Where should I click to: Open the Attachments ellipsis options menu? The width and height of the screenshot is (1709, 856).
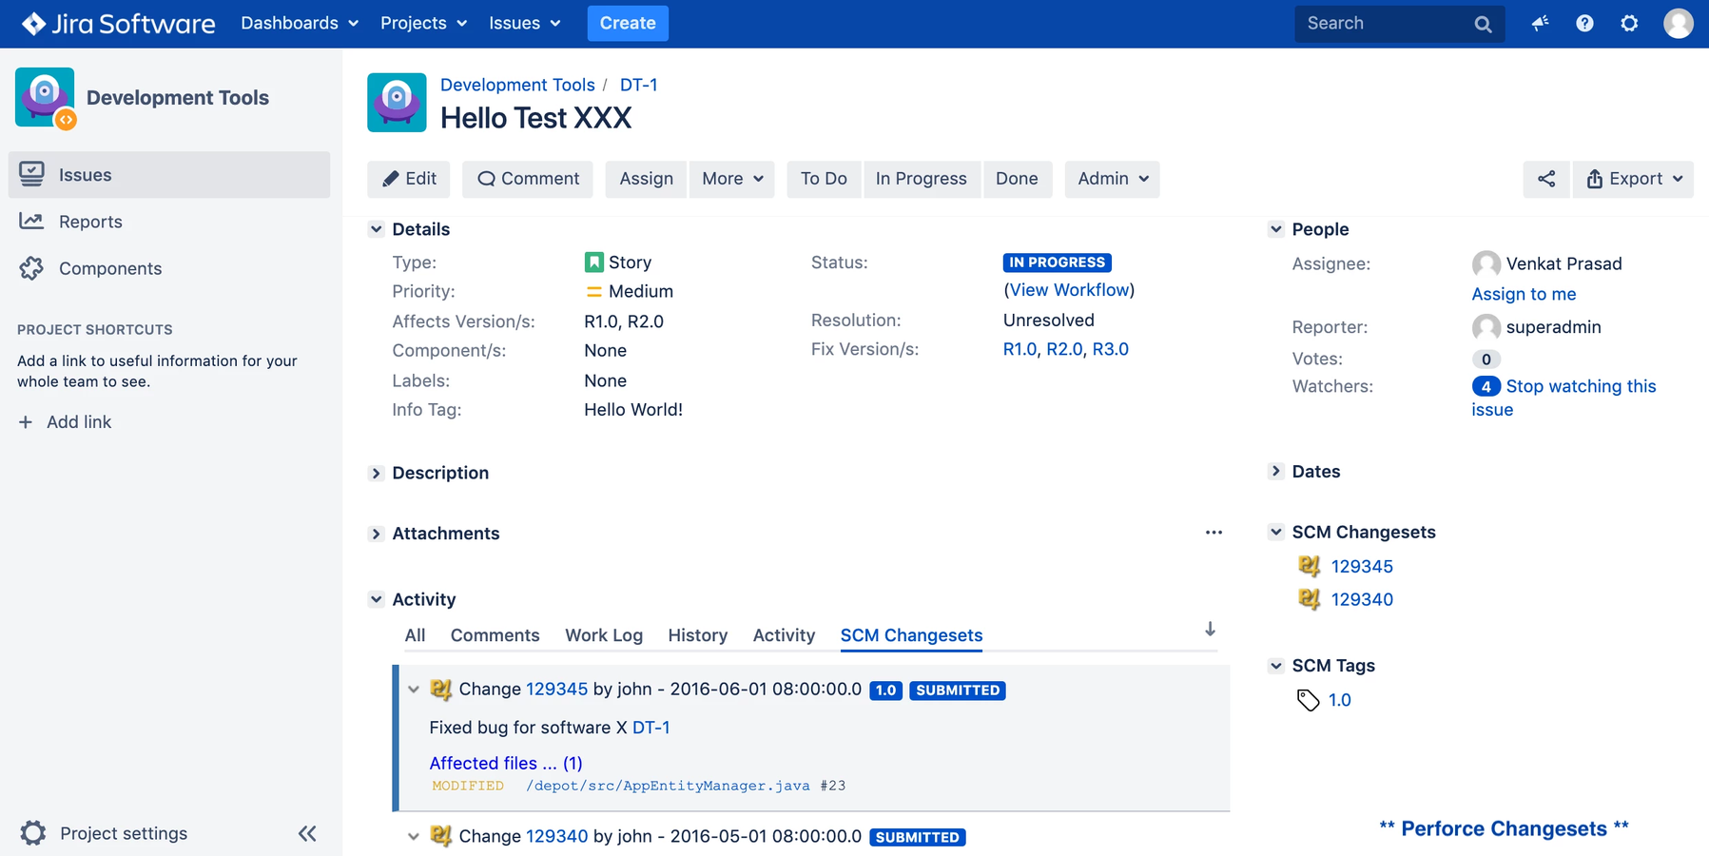tap(1214, 533)
